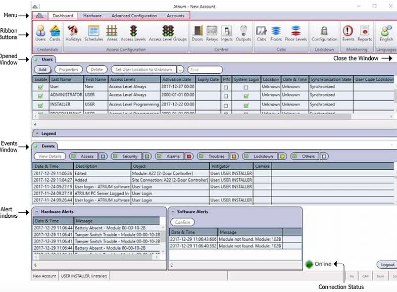Click the View Details button
Screen dimensions: 397x292
point(50,156)
